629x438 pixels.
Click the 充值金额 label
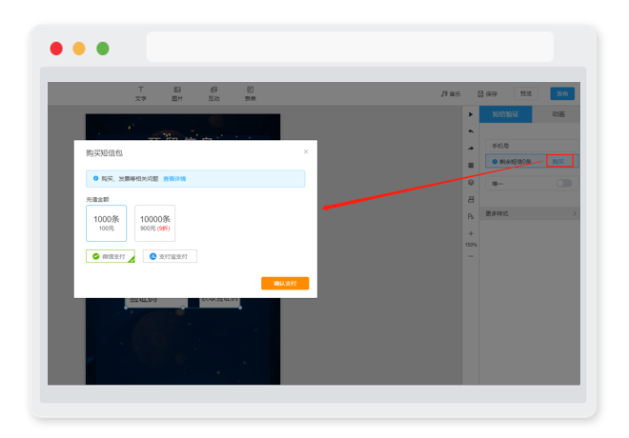97,199
